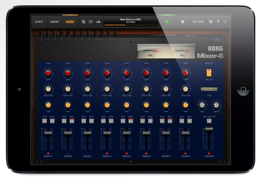Open the new document icon
The width and height of the screenshot is (261, 178).
point(84,22)
